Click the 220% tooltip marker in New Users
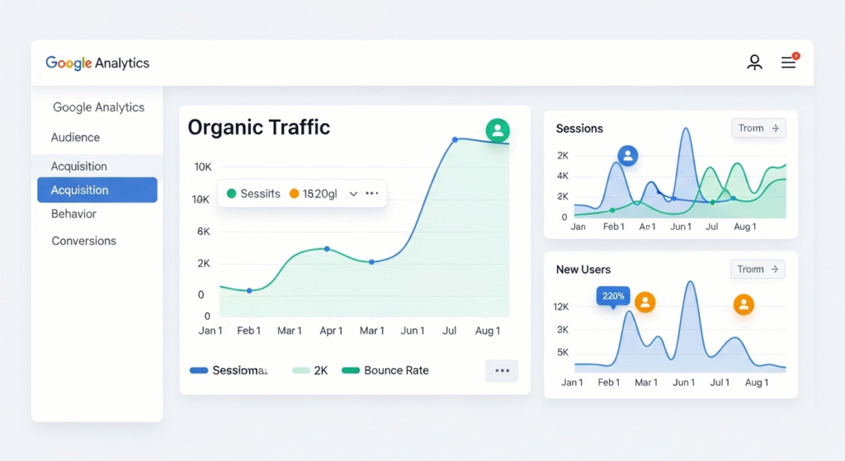This screenshot has width=845, height=461. [x=613, y=296]
